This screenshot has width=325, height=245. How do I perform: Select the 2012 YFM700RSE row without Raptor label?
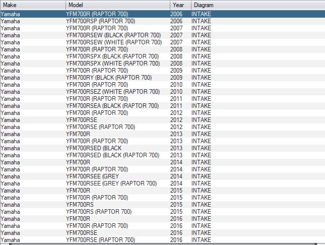pyautogui.click(x=162, y=119)
